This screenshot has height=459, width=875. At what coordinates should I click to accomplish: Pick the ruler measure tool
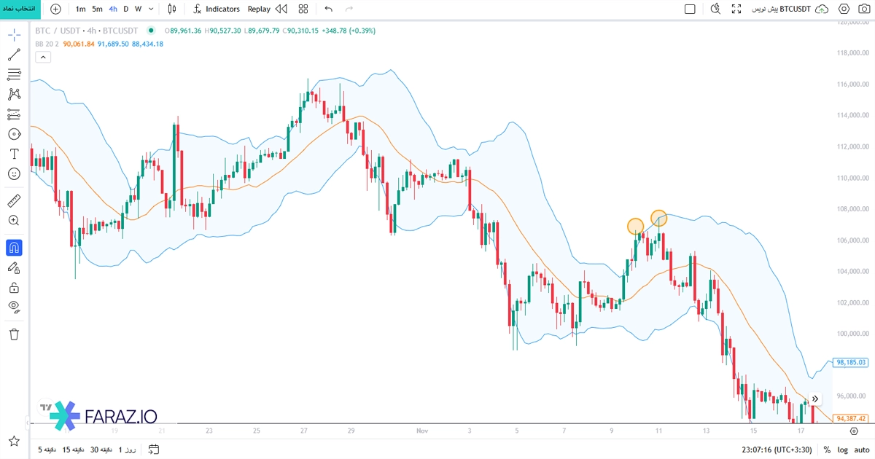(14, 200)
